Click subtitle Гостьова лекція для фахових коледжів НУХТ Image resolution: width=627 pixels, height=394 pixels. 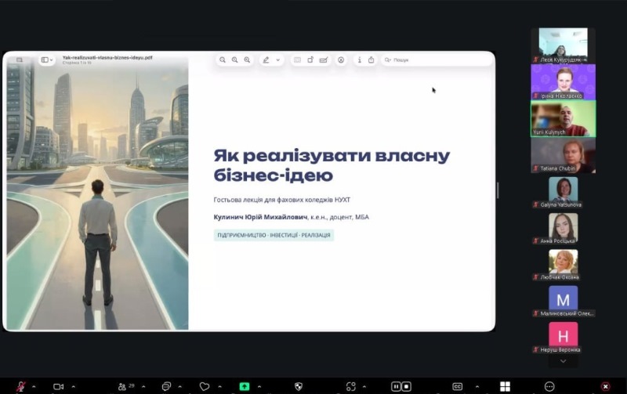tap(281, 200)
